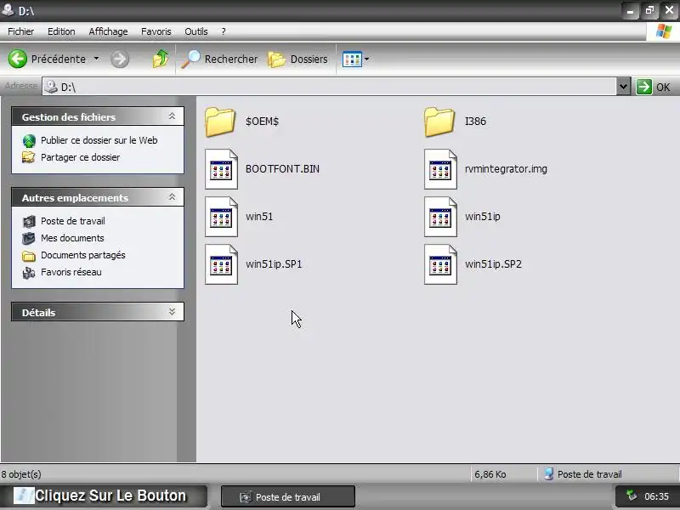Go back with the Précédente arrow icon
Viewport: 680px width, 510px height.
point(18,59)
